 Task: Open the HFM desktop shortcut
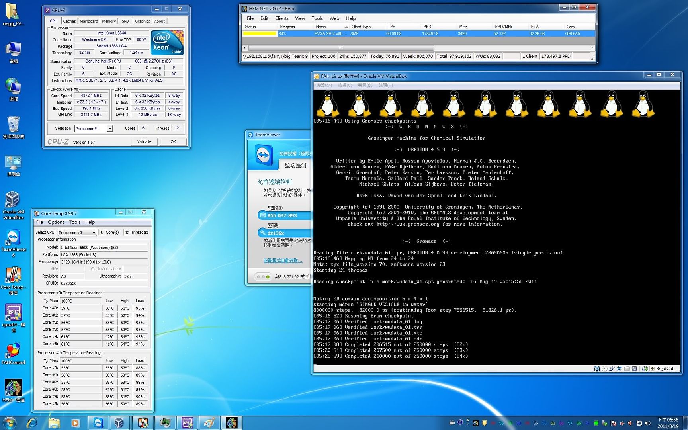[13, 391]
